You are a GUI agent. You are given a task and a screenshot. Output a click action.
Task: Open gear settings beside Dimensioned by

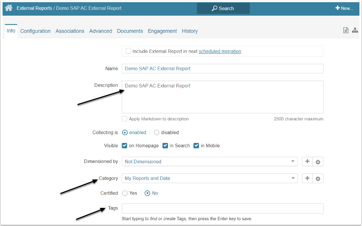click(x=318, y=161)
